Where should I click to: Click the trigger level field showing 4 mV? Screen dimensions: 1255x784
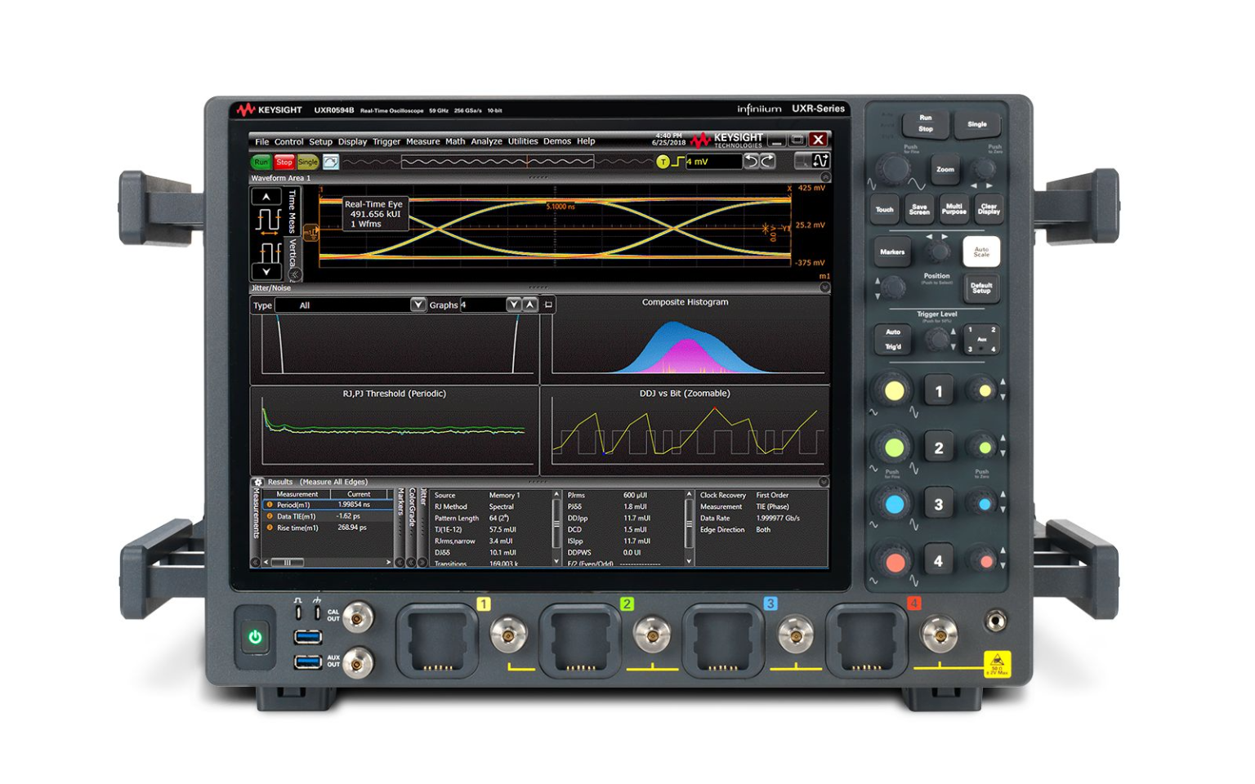pos(712,162)
